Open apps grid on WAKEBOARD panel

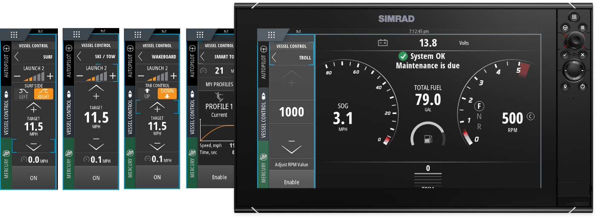click(x=138, y=34)
